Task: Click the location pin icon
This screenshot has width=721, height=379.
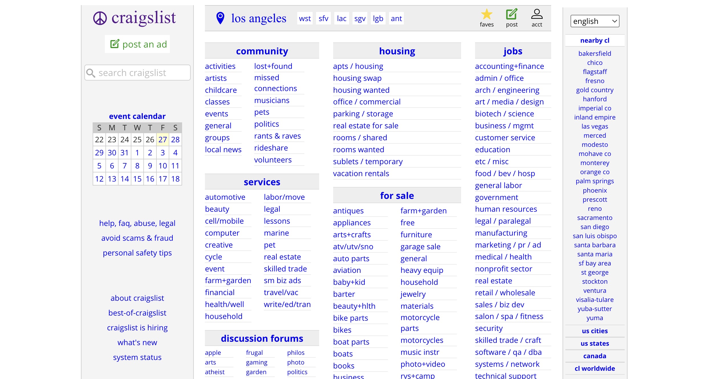Action: coord(220,18)
